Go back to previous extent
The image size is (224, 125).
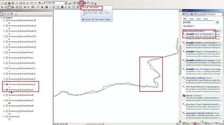point(25,7)
